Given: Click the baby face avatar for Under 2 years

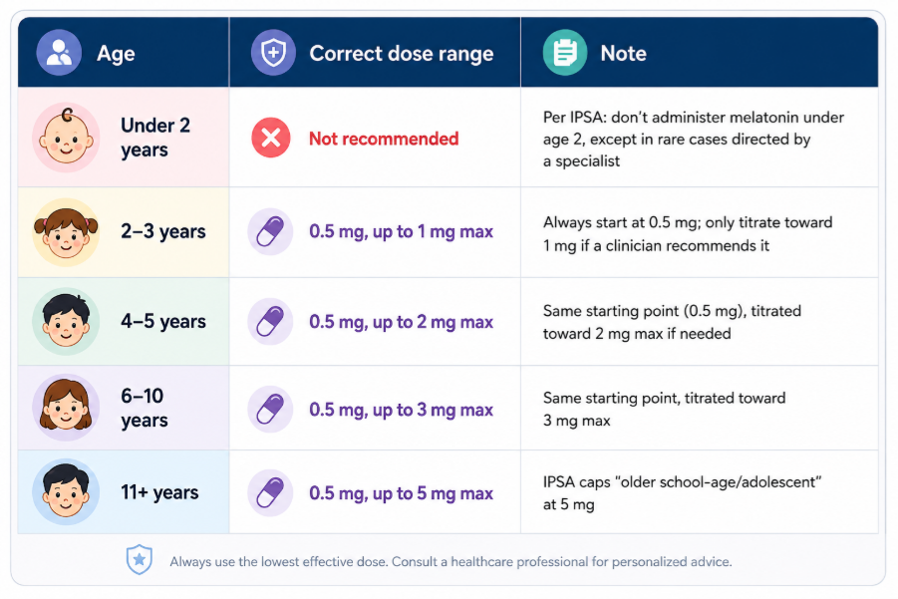Looking at the screenshot, I should point(66,138).
